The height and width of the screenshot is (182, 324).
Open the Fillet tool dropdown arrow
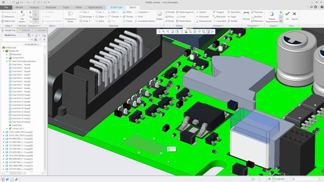[x=117, y=12]
